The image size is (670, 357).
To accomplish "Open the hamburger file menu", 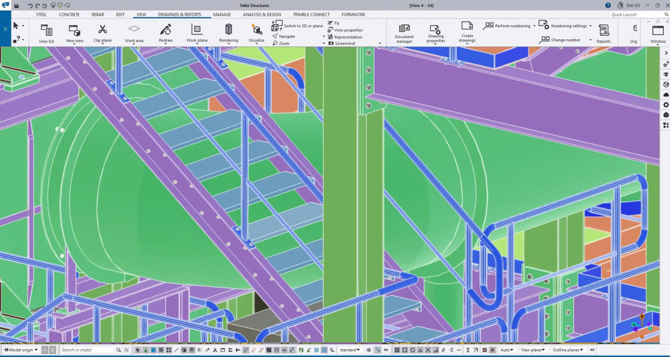I will (5, 29).
